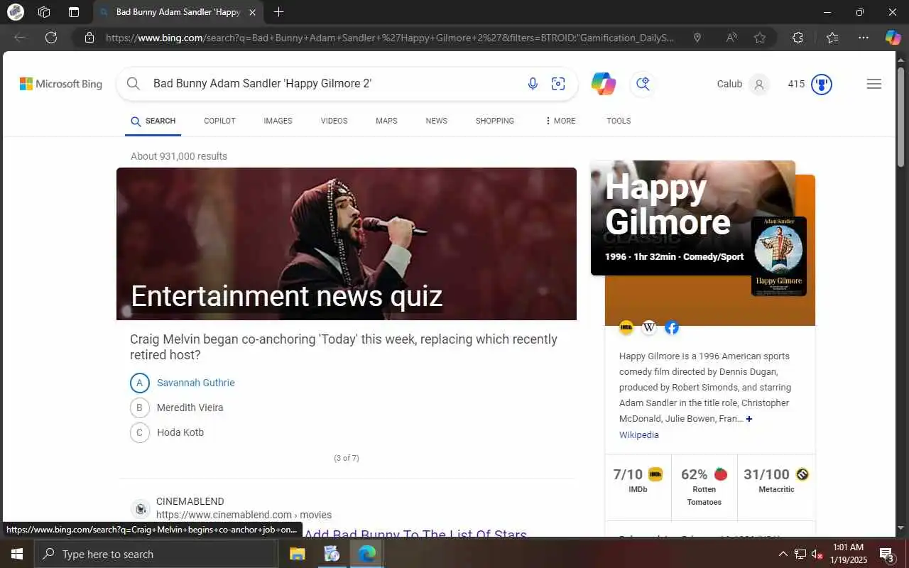Open the Edge workspaces icon
Screen dimensions: 909x568
44,12
